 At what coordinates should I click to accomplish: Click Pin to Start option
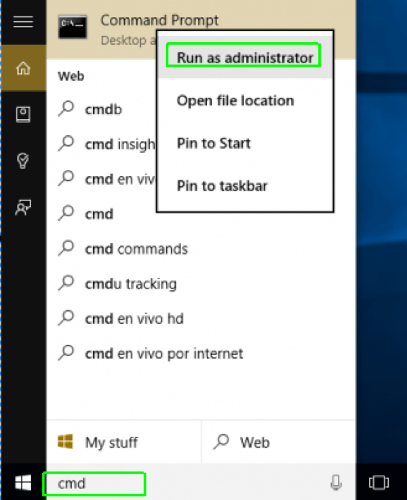(x=214, y=143)
